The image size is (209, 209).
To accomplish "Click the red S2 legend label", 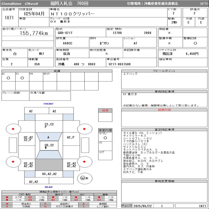I will [76, 200].
